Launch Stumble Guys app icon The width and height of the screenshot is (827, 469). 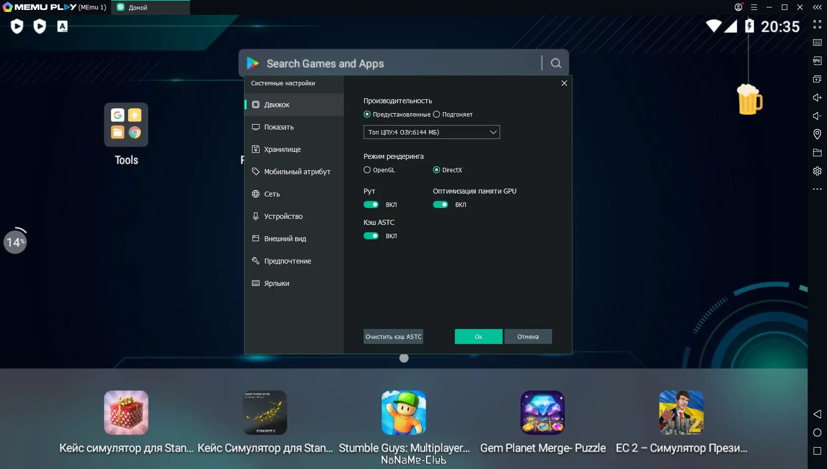click(x=403, y=412)
